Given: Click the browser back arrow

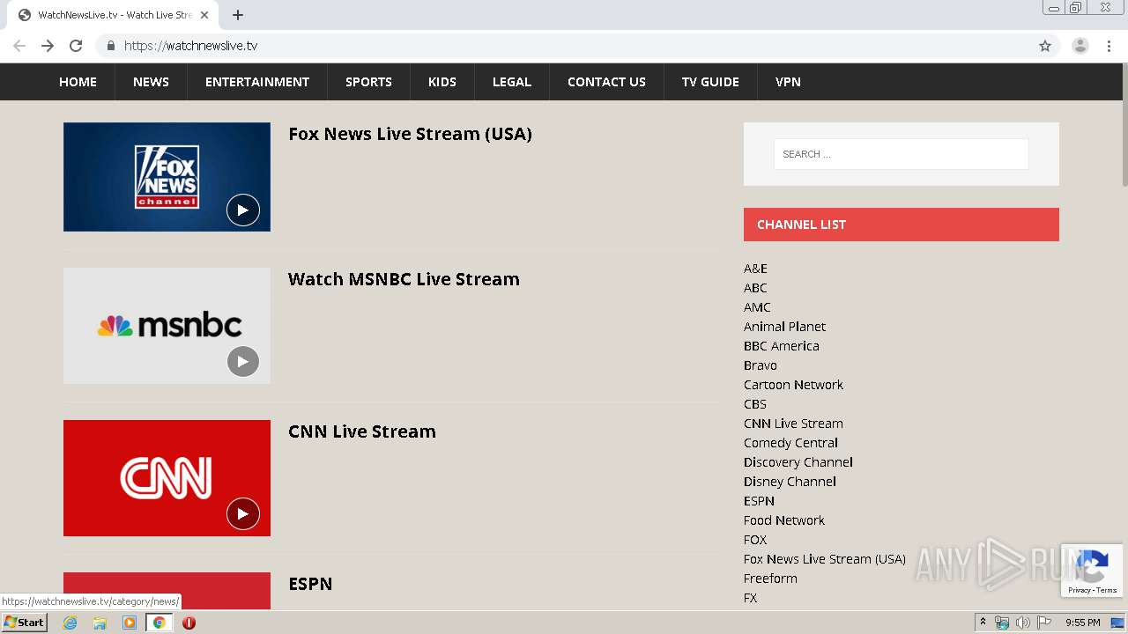Looking at the screenshot, I should (x=19, y=46).
